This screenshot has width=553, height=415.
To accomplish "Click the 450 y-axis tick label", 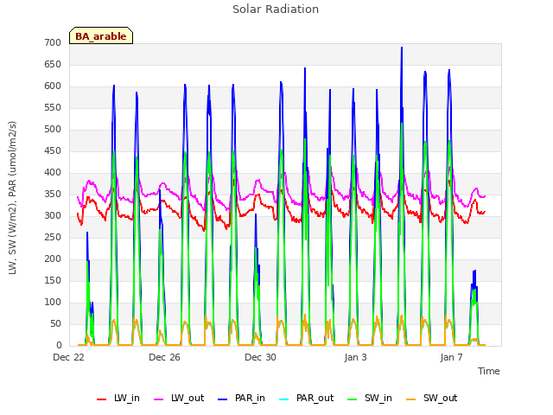I will pos(53,151).
